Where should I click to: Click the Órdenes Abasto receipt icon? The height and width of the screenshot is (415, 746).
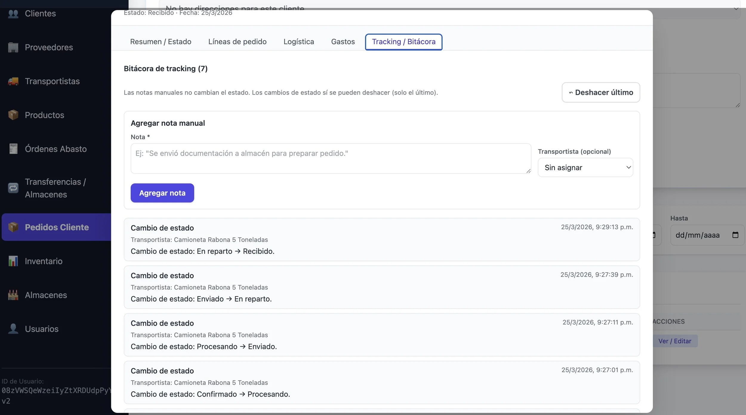pos(13,149)
